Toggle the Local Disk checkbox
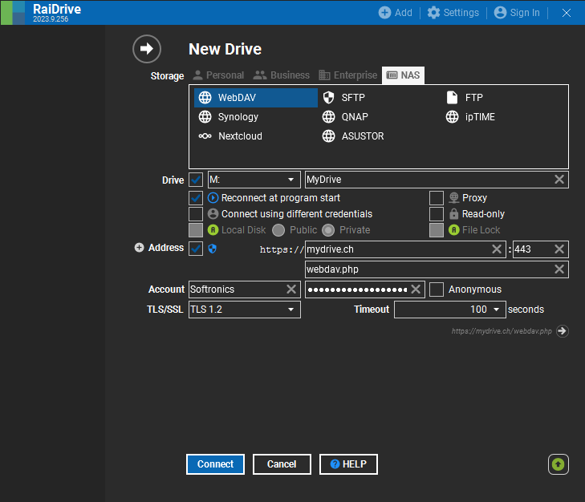585x502 pixels. click(196, 230)
